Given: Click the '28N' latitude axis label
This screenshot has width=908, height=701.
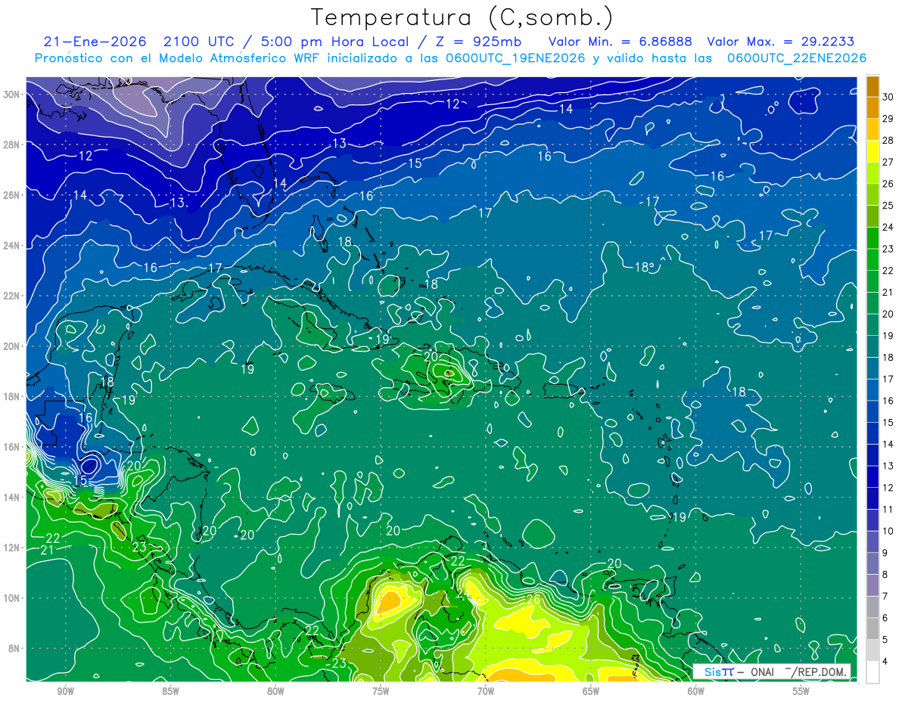Looking at the screenshot, I should tap(13, 144).
